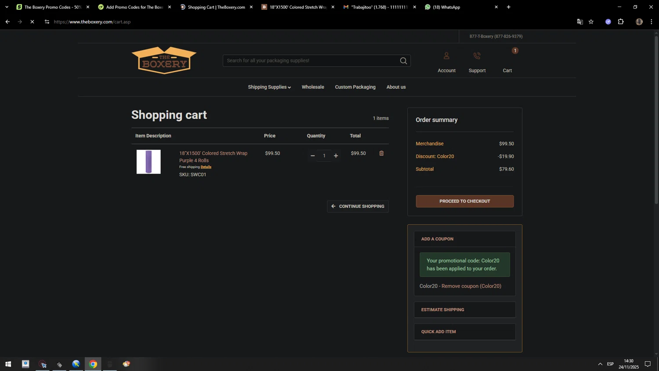Open Chrome profile avatar
This screenshot has width=659, height=371.
point(639,22)
